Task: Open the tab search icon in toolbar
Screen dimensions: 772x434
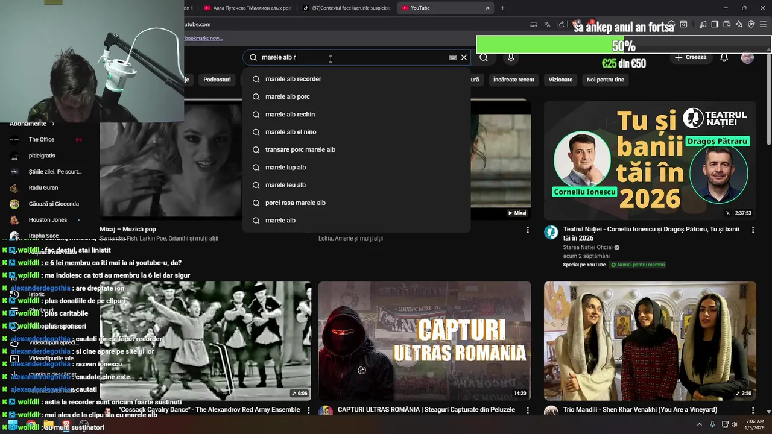Action: [x=683, y=24]
